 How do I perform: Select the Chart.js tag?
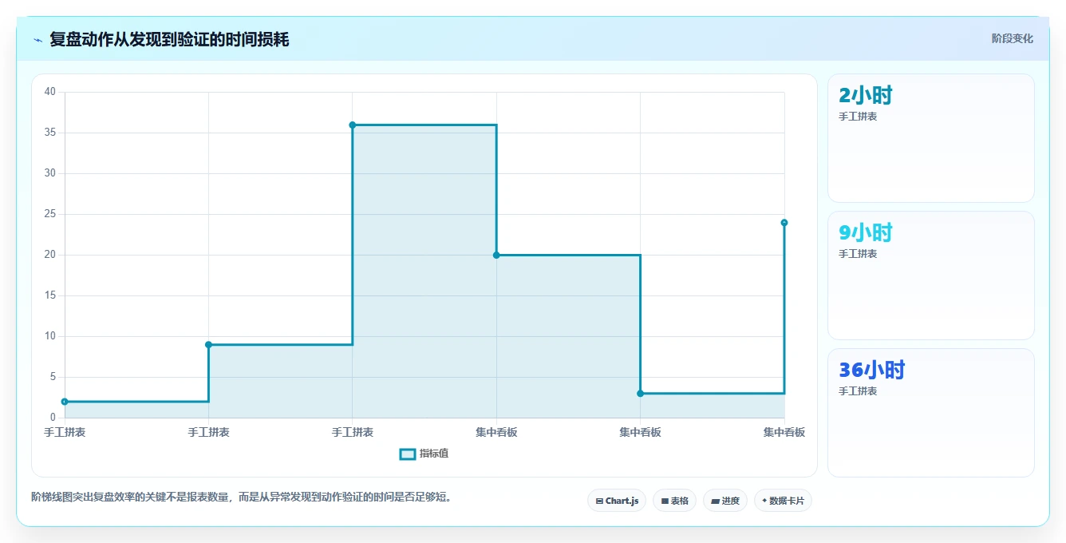[x=617, y=501]
